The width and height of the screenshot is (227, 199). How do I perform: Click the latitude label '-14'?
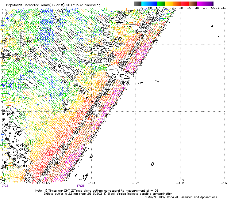tap(3, 77)
